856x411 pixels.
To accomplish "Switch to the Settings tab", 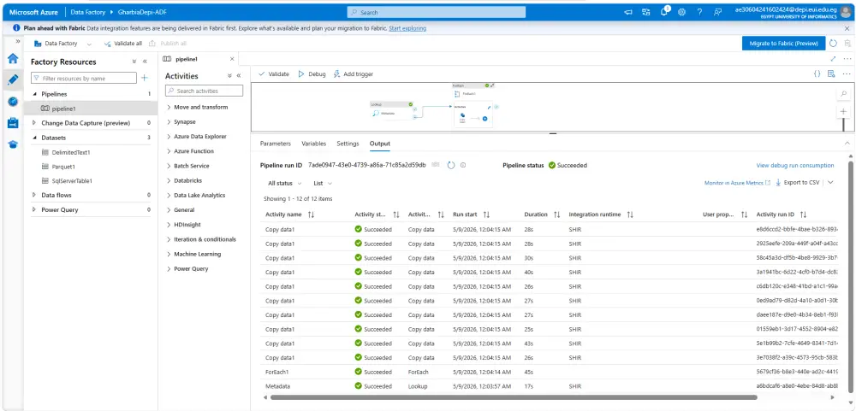I will [348, 144].
